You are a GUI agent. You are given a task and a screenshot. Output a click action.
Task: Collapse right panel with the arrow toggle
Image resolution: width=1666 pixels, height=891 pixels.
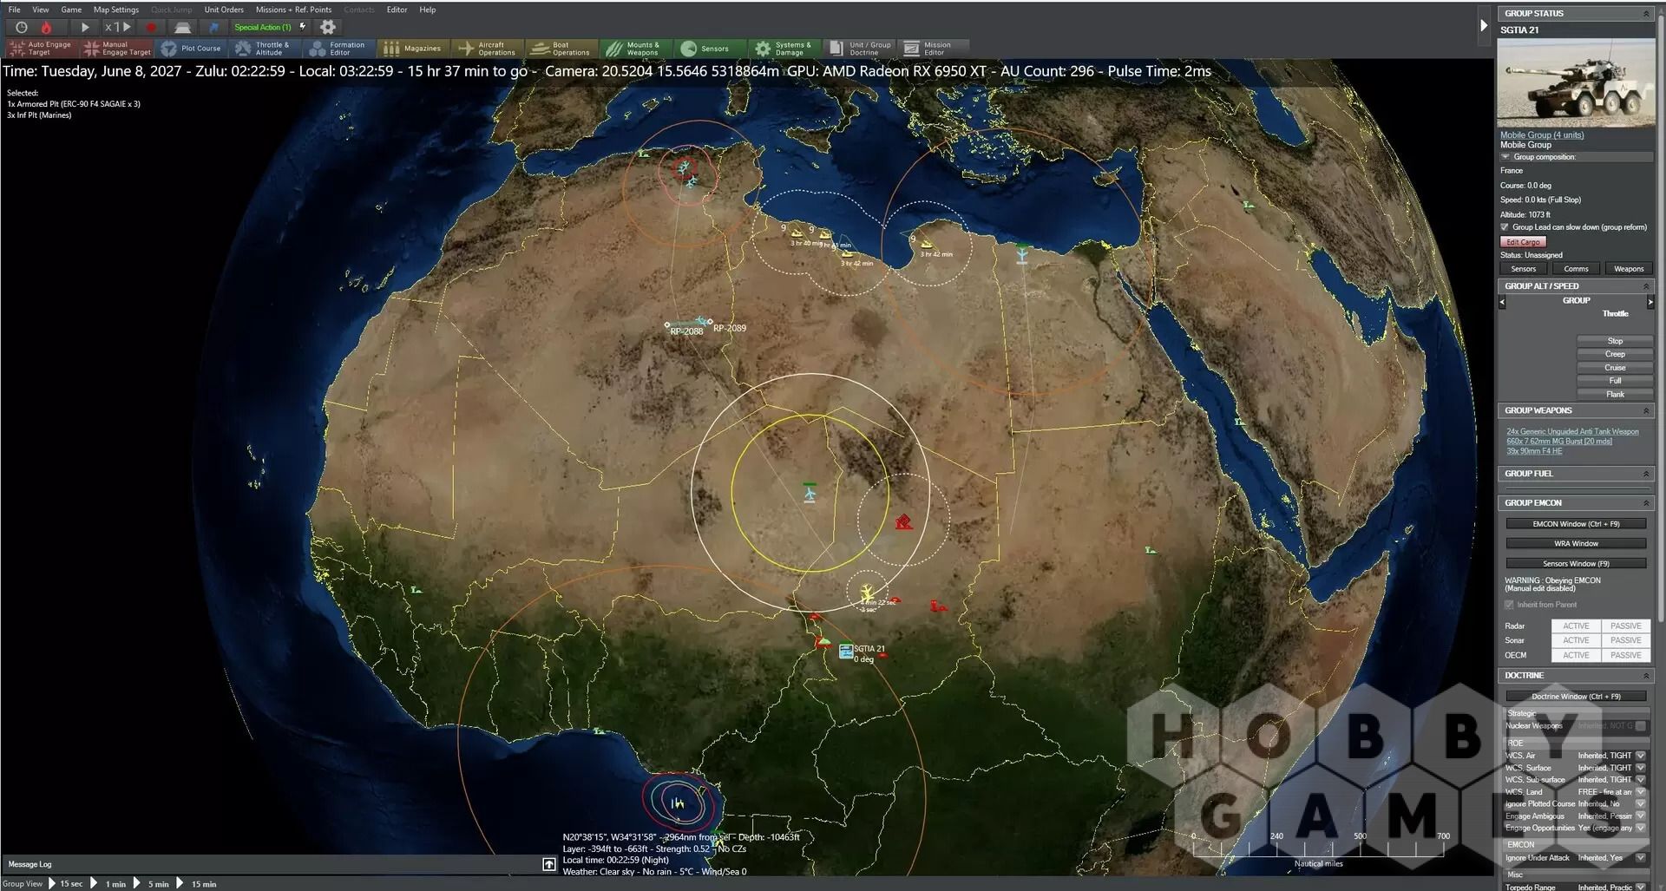1484,26
